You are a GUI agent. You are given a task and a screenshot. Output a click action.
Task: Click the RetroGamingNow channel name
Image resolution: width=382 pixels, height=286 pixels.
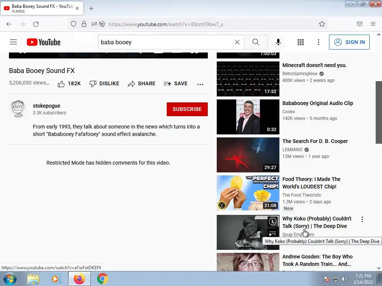tap(300, 74)
